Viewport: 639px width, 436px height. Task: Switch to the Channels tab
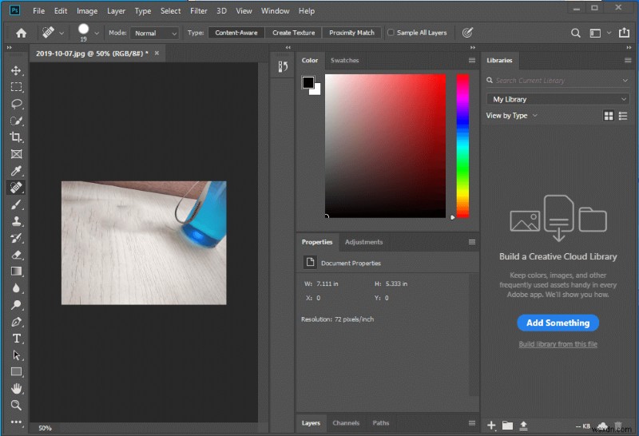tap(346, 423)
